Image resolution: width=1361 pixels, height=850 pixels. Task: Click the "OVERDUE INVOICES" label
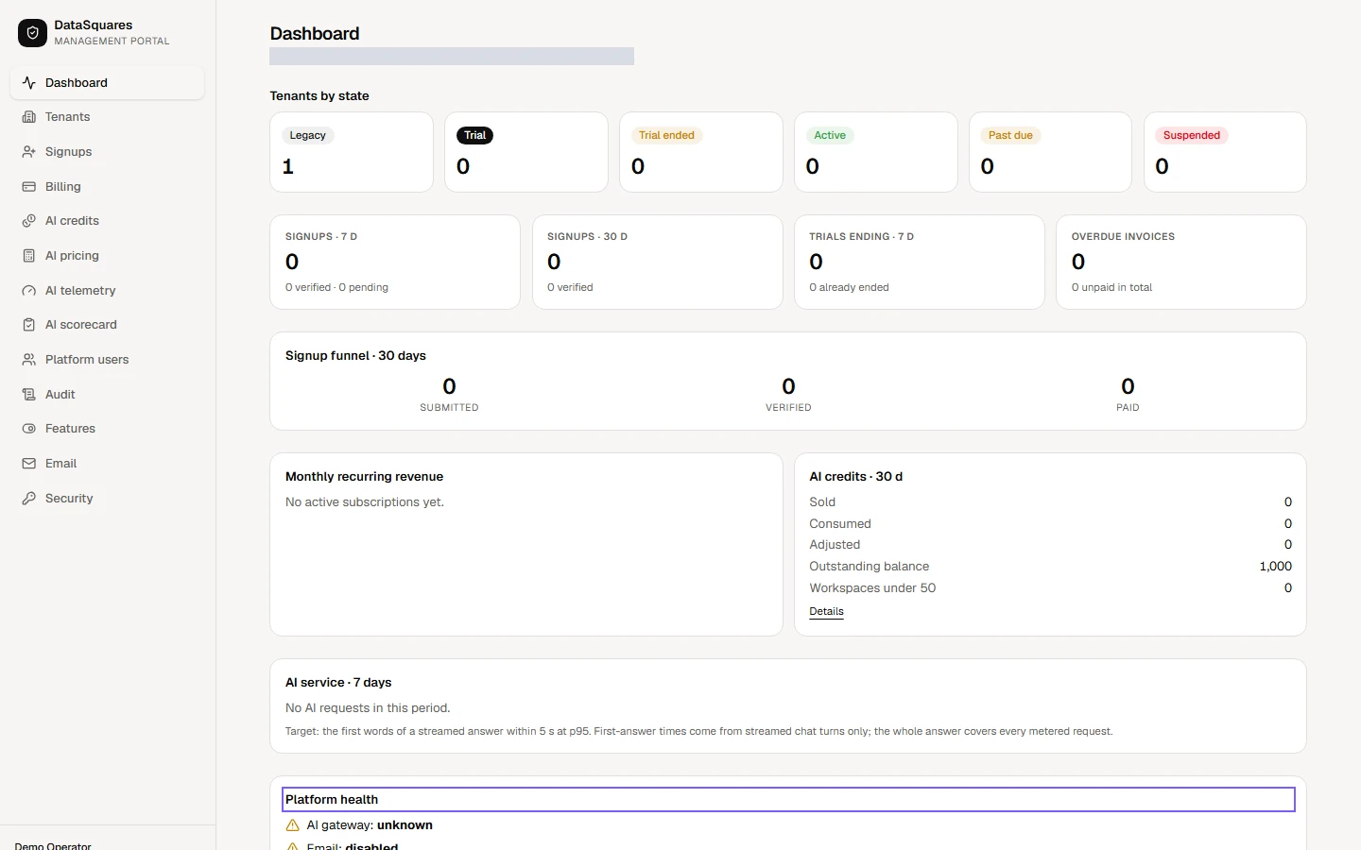(1123, 237)
